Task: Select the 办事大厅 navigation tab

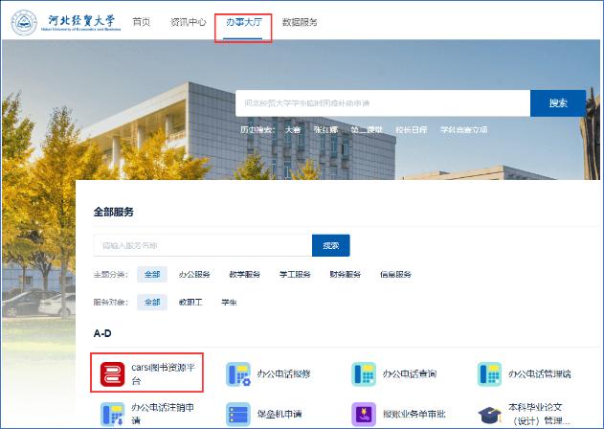Action: coord(242,22)
